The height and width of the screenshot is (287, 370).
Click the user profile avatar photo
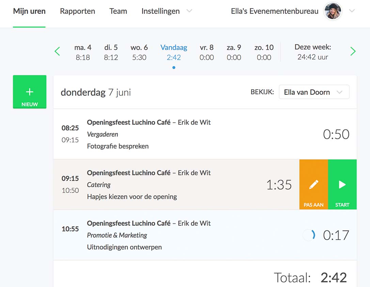click(x=333, y=11)
